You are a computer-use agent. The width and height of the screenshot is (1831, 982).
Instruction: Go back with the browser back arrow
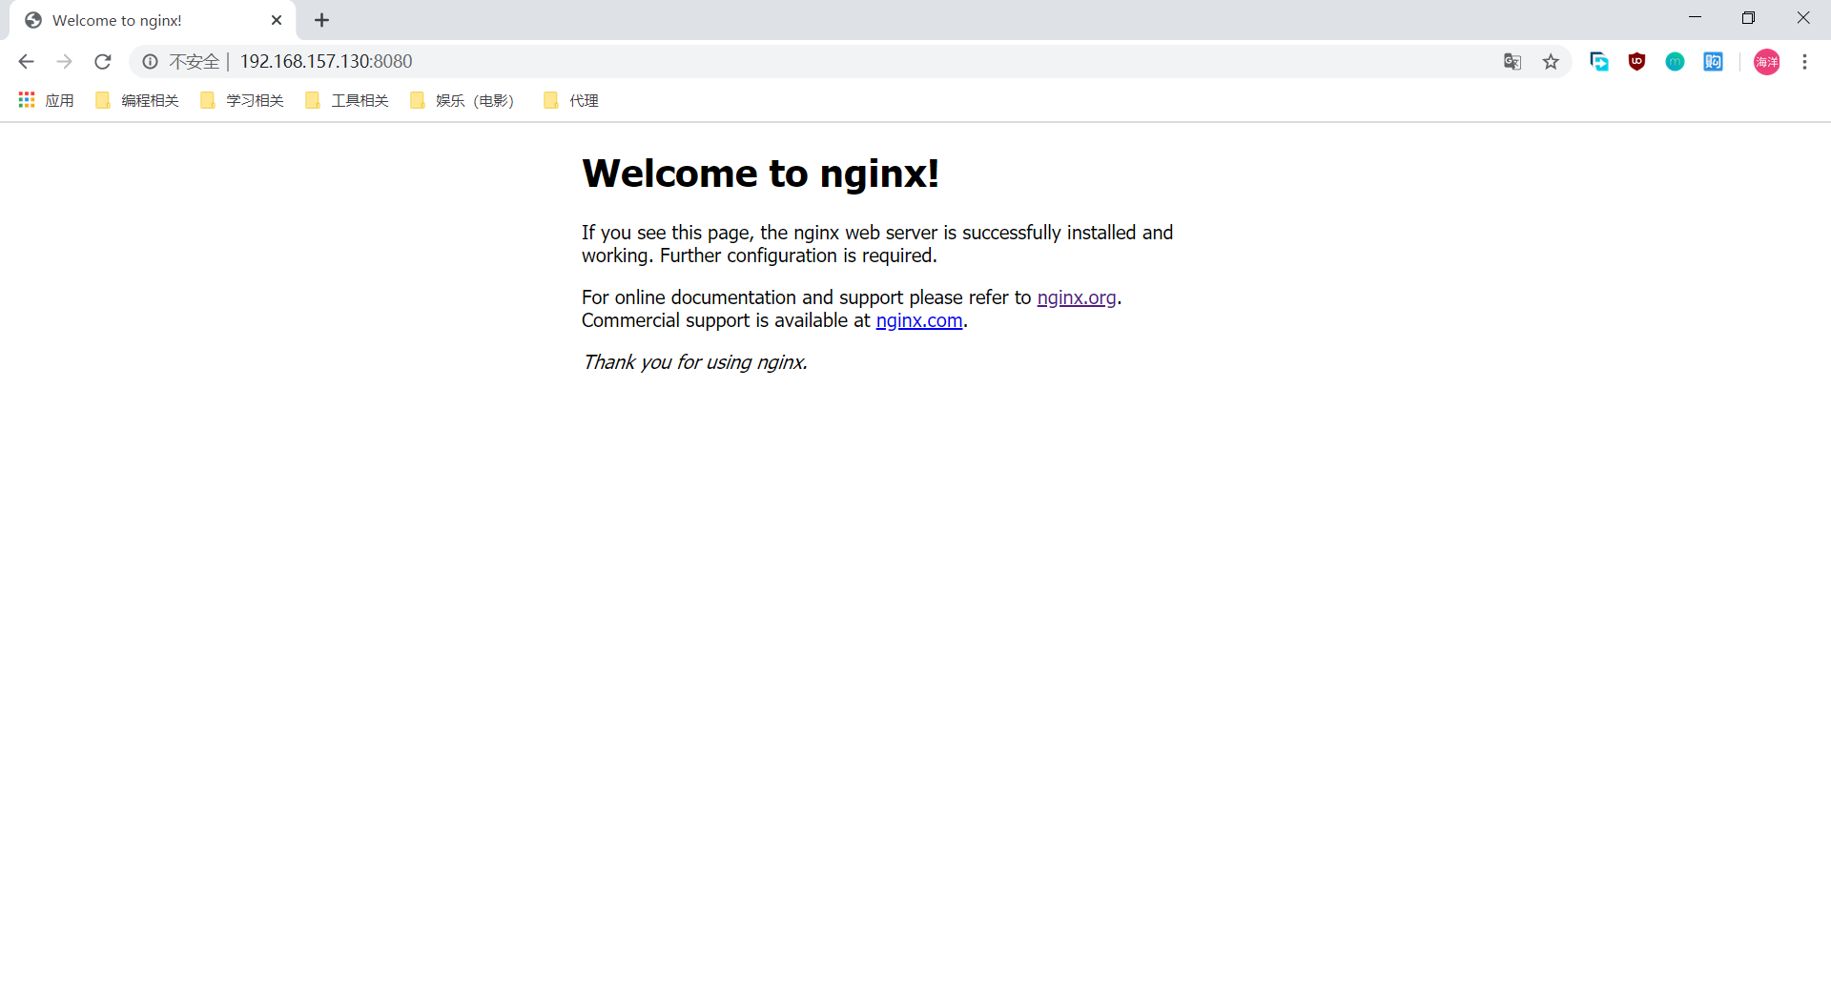pos(26,62)
